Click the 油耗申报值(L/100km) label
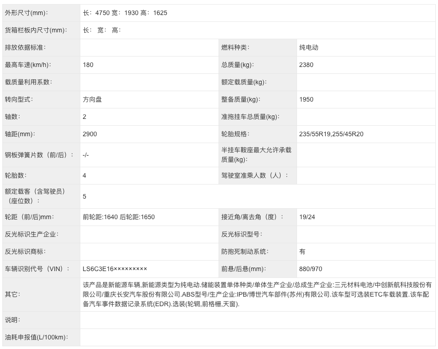 point(36,338)
